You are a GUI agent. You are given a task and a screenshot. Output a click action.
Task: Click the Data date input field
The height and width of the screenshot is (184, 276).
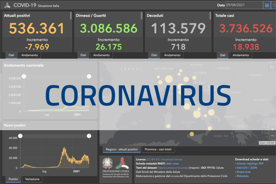[x=244, y=5]
